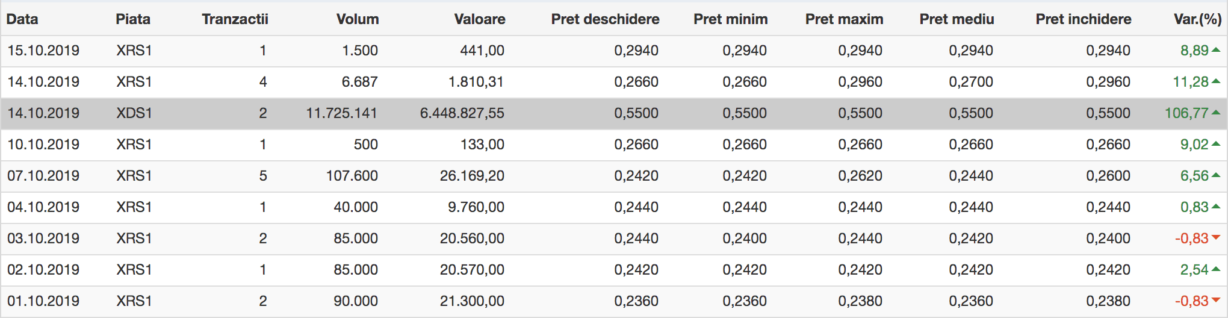Click the Pret deschidere column header
This screenshot has width=1228, height=318.
(x=605, y=19)
